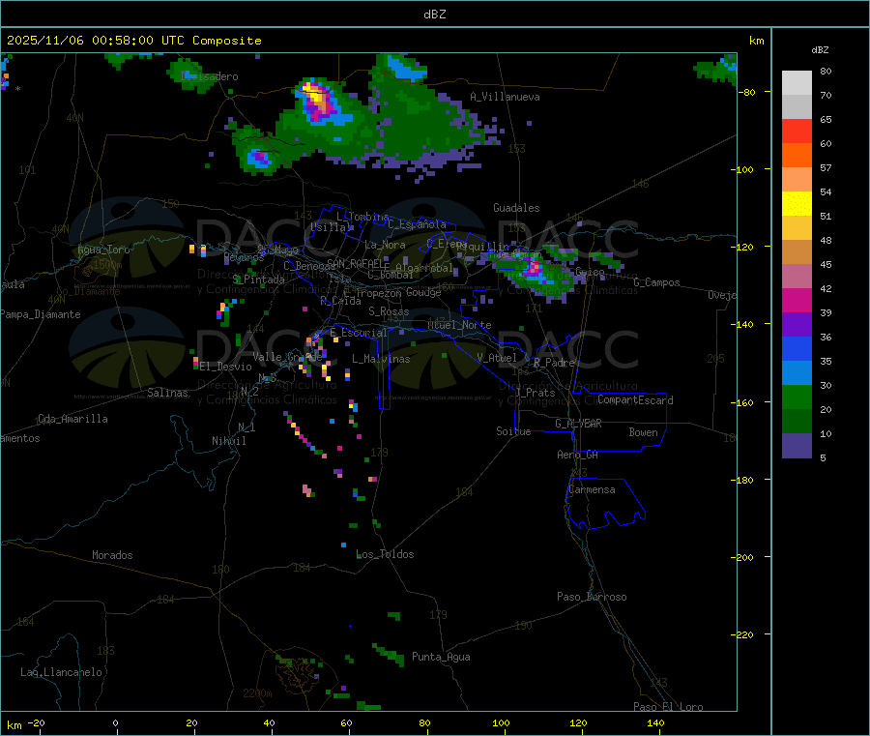Click the CompantEscard label
870x736 pixels.
pyautogui.click(x=635, y=400)
